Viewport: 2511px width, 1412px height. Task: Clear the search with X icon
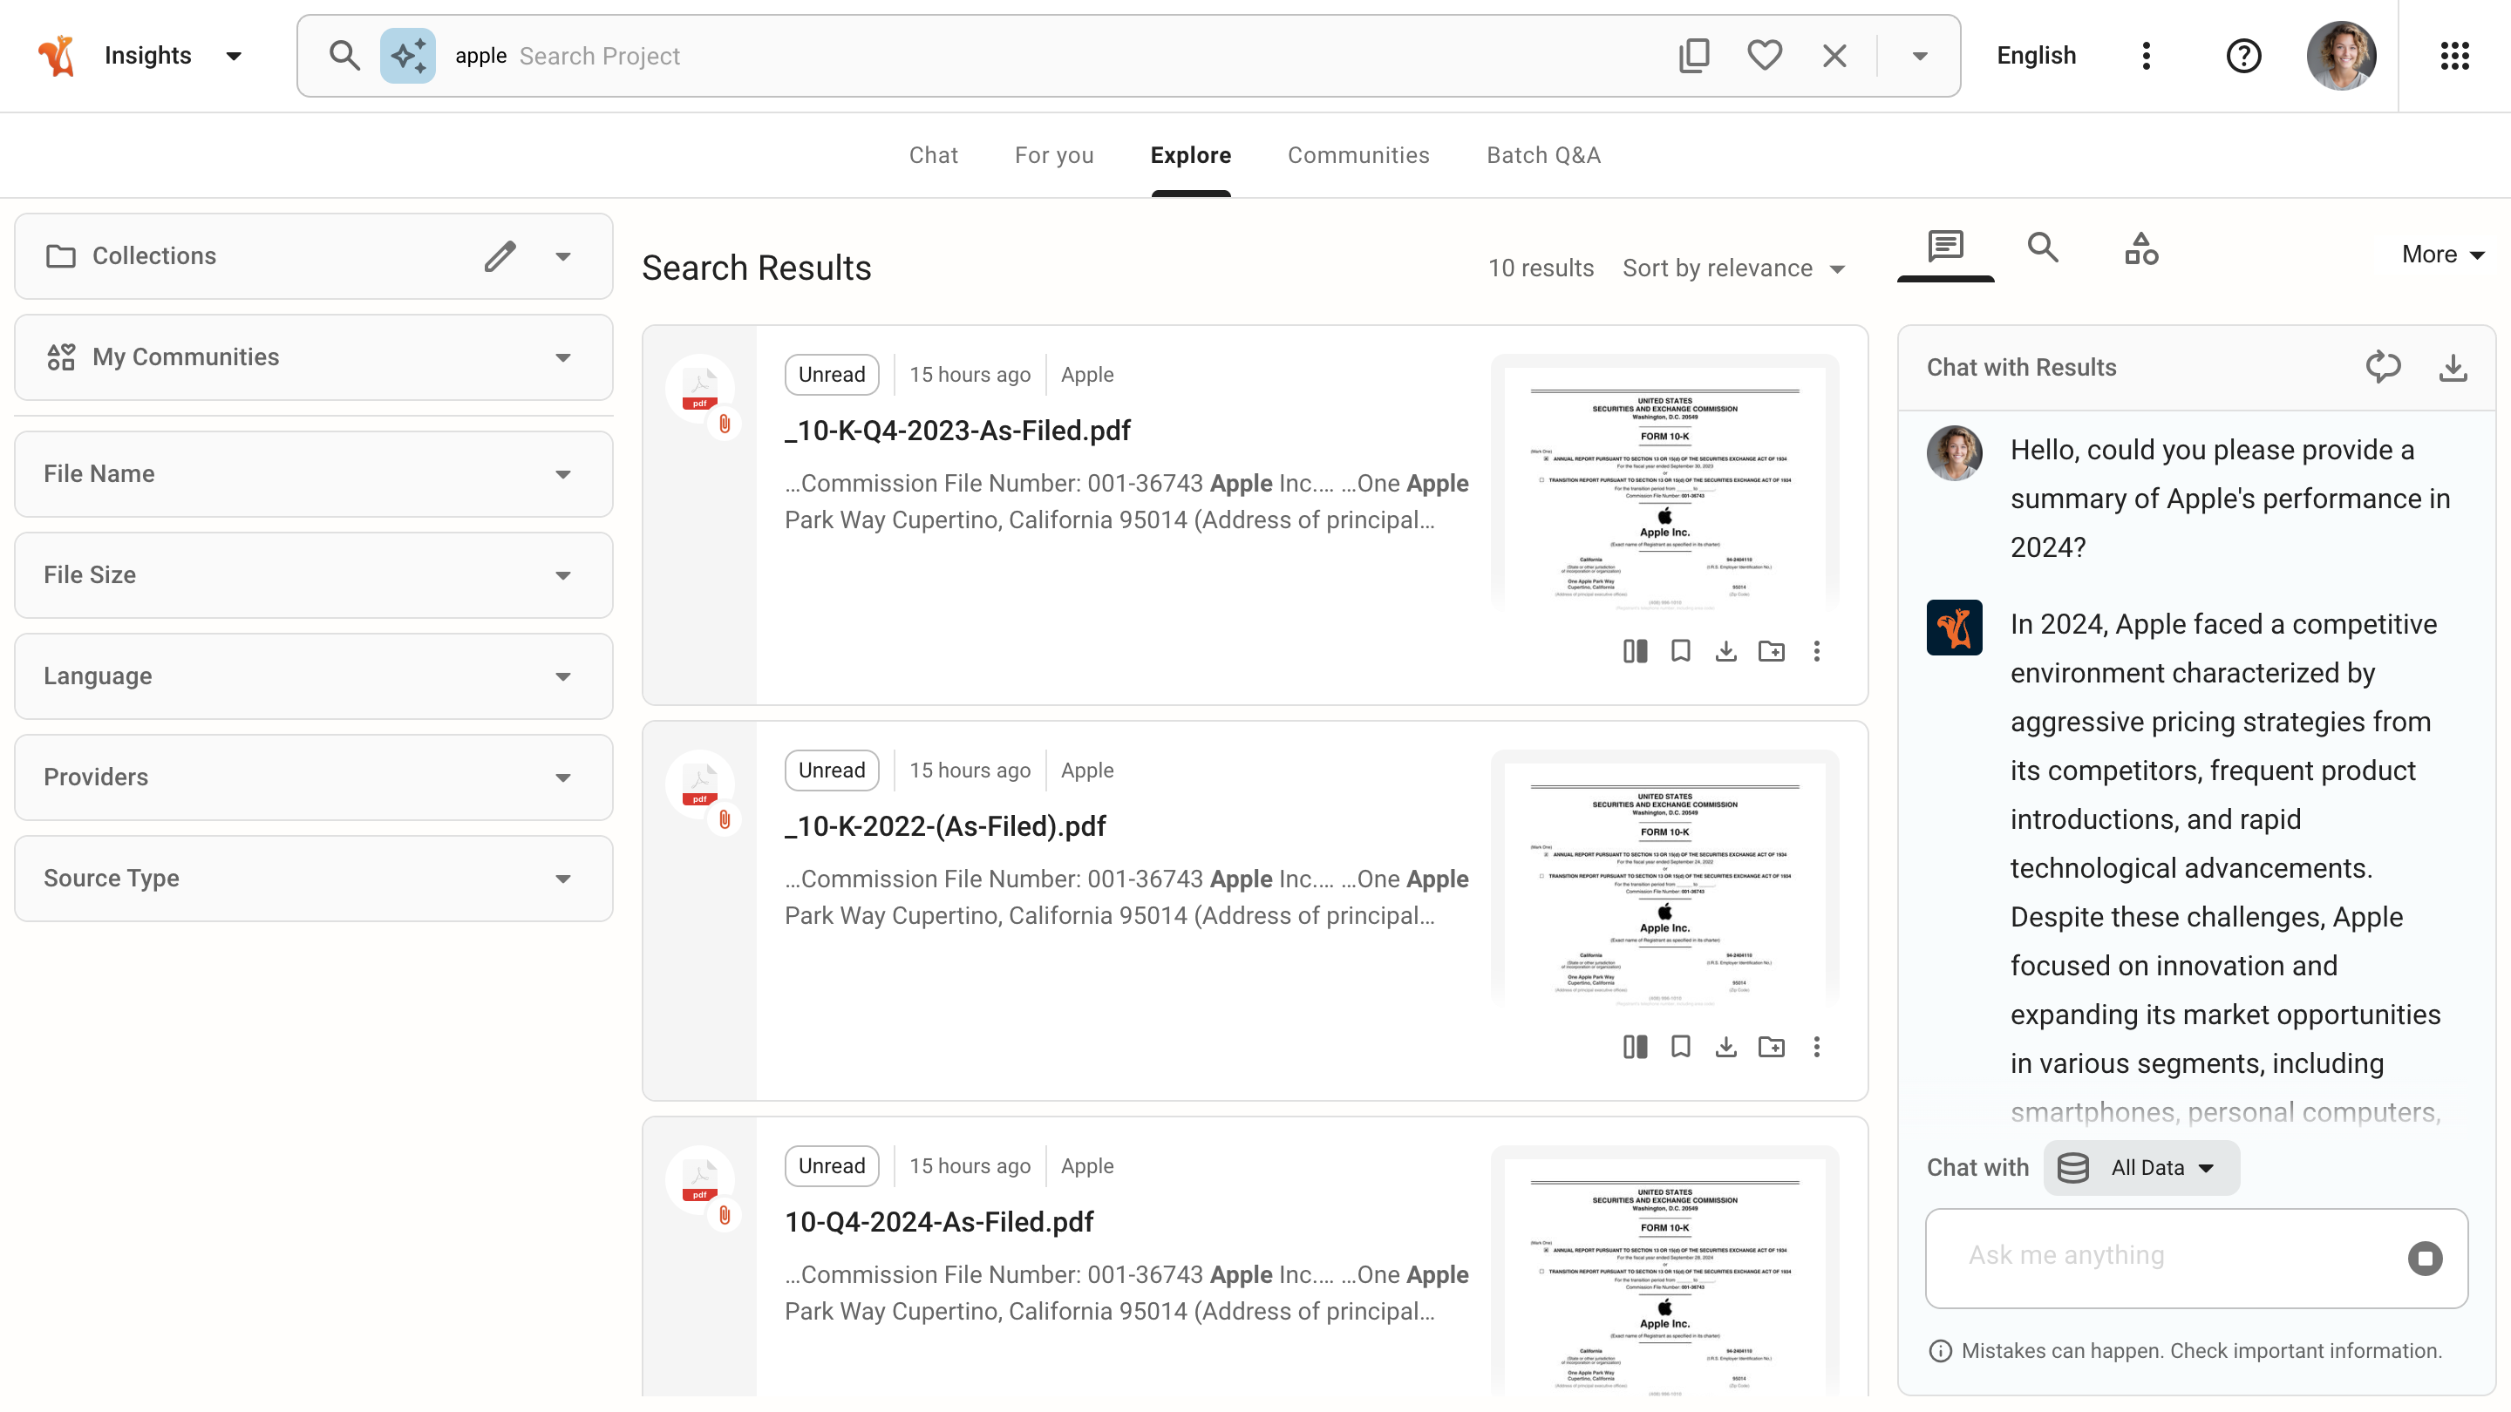tap(1834, 56)
